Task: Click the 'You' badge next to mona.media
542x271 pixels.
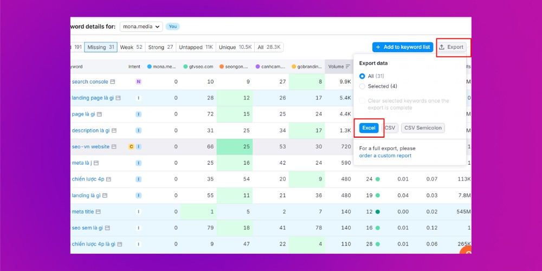Action: [172, 27]
